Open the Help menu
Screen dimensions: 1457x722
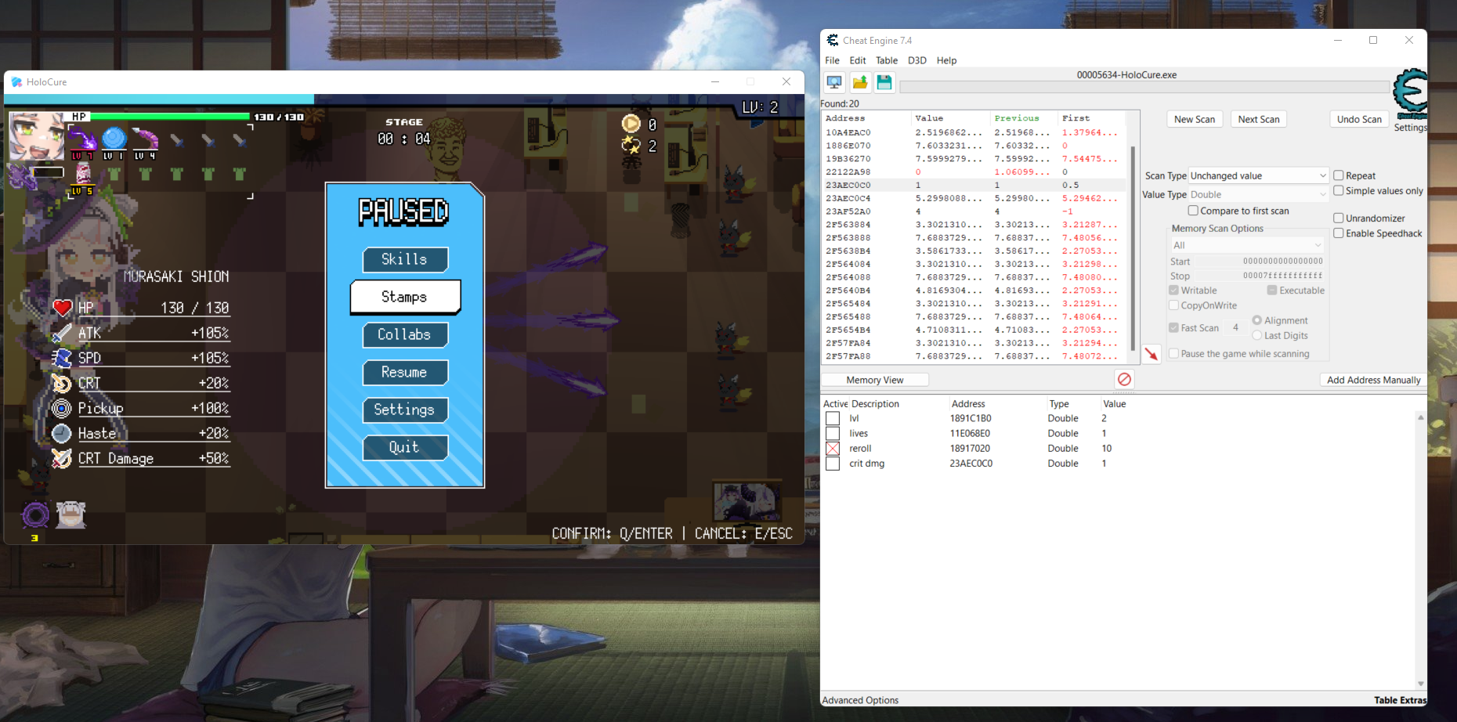coord(946,60)
